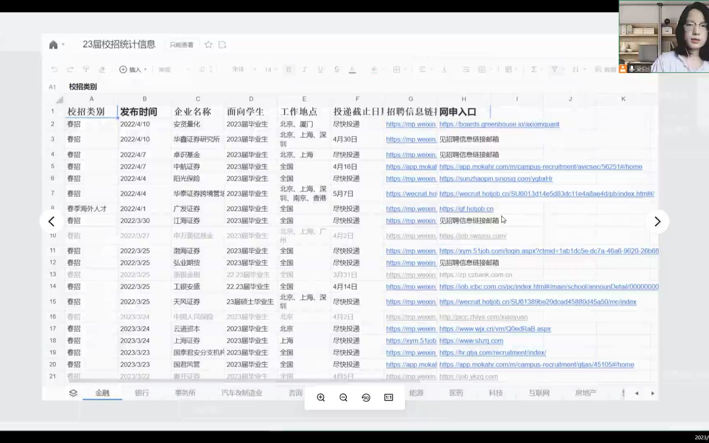Switch to the 互联网 sheet tab

pyautogui.click(x=539, y=393)
